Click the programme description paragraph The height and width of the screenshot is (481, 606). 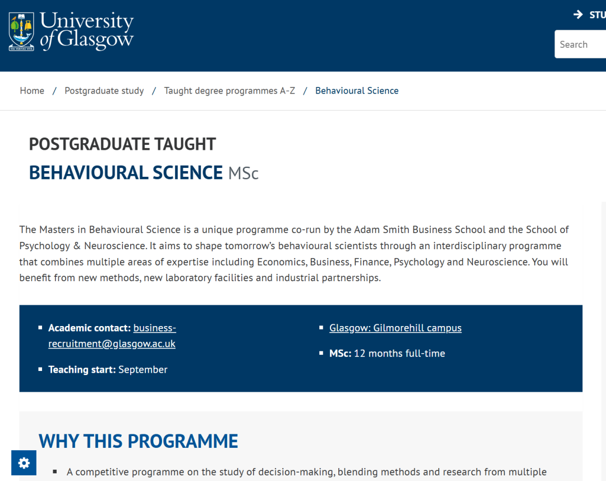coord(294,254)
